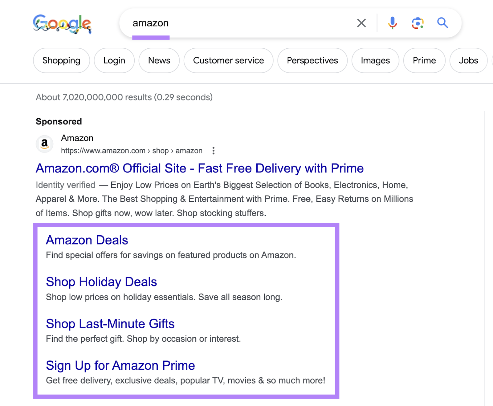Click the Amazon favicon in the sponsored result
493x406 pixels.
point(44,144)
